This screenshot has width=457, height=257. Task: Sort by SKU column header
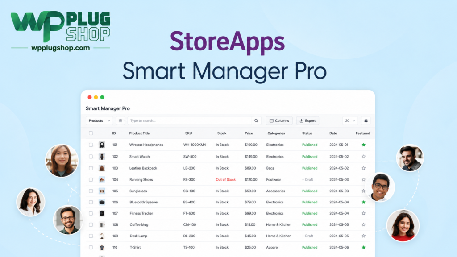click(189, 133)
